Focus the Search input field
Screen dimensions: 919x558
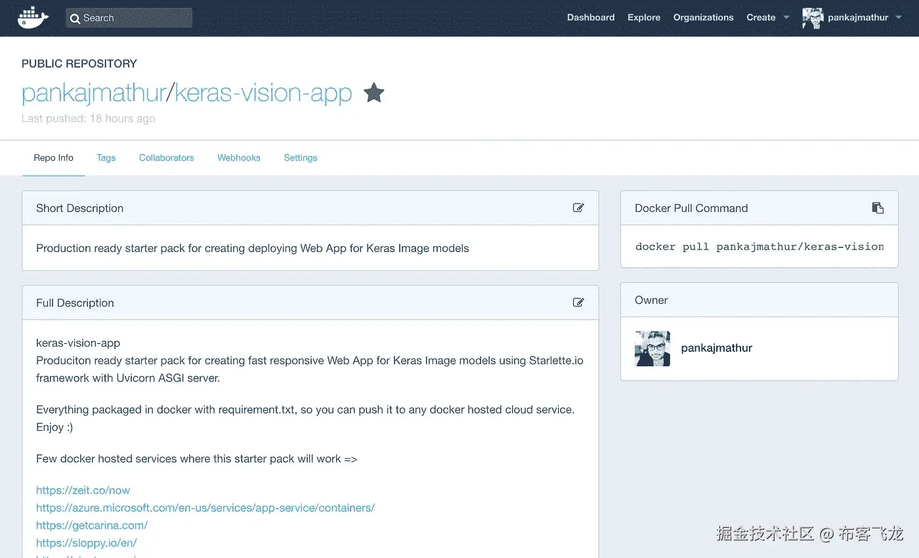pos(129,18)
